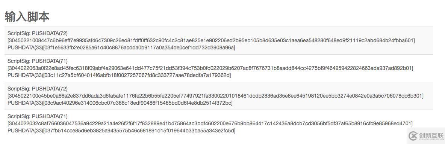Click the third row ScriptSig PUSHDATA(72) label
The width and height of the screenshot is (445, 144).
click(x=38, y=89)
